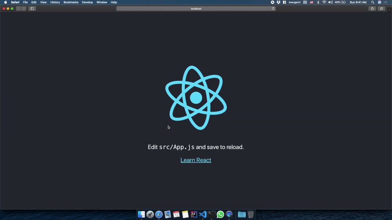Click the localhost address bar
392x220 pixels.
pyautogui.click(x=196, y=9)
